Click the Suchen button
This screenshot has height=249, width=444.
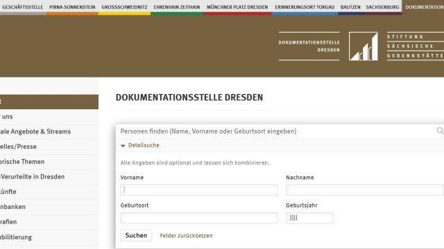coord(136,235)
